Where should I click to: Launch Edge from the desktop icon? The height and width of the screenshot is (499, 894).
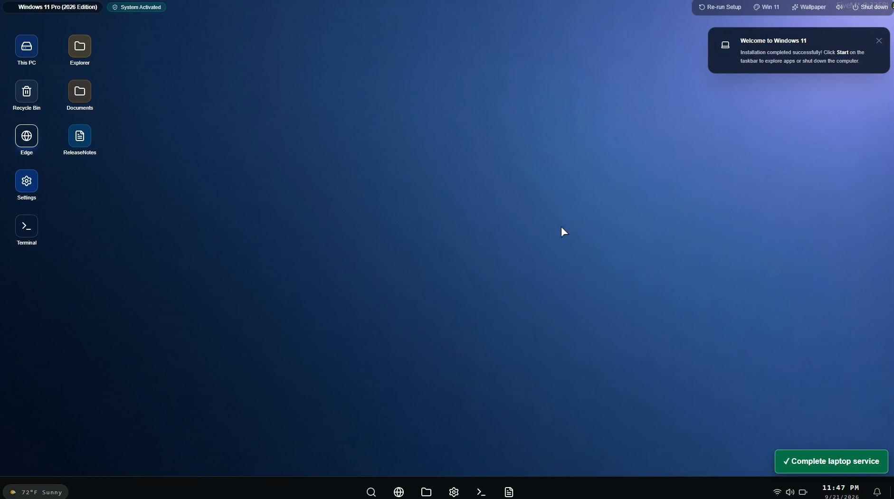tap(27, 140)
